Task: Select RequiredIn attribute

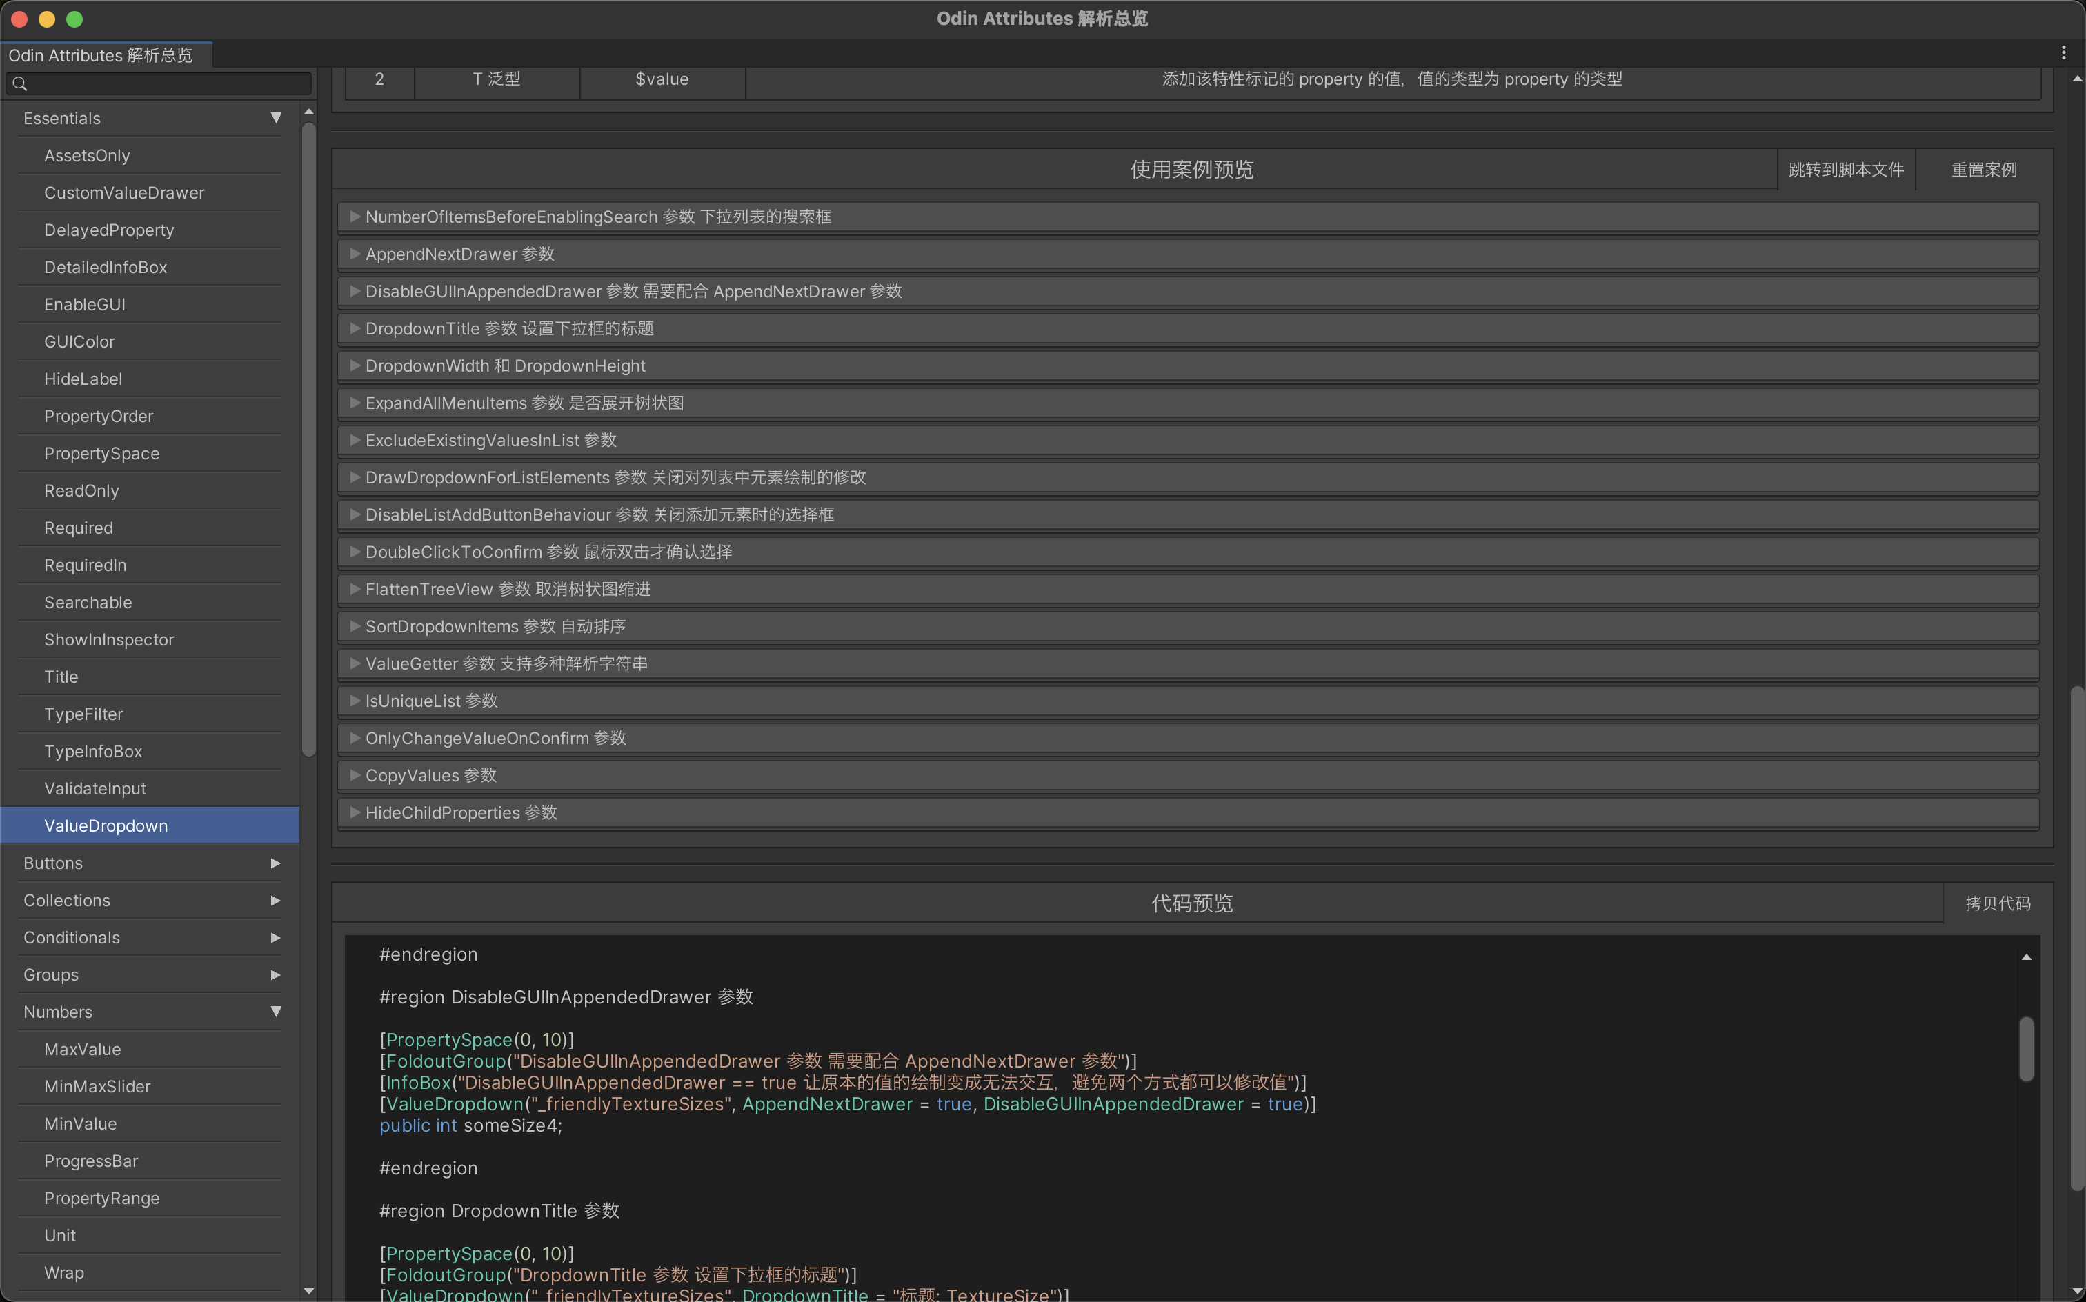Action: point(150,565)
